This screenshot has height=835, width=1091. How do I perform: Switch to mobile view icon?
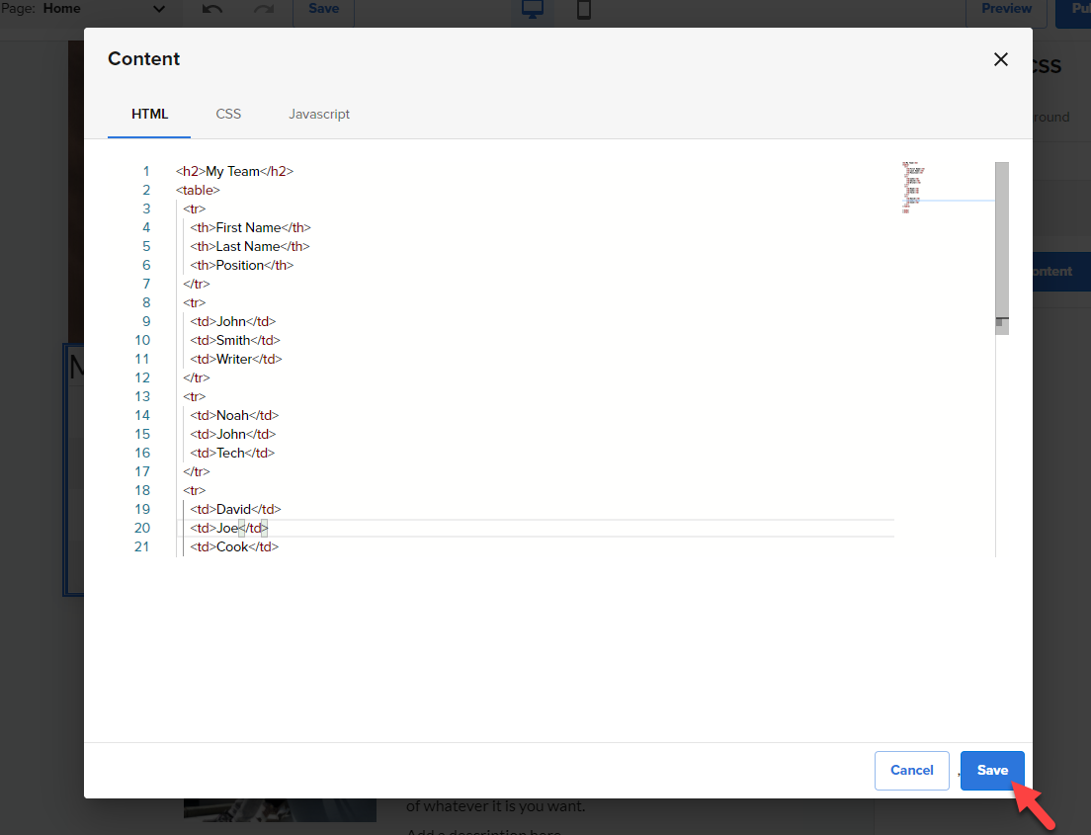click(x=584, y=10)
